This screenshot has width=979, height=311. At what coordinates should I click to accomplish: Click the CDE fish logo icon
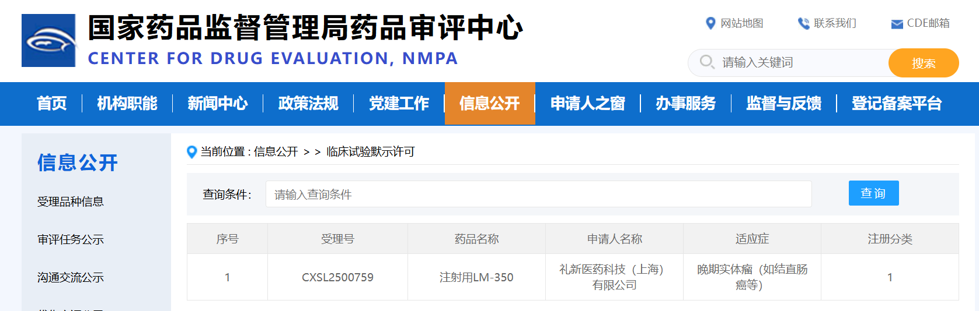tap(48, 41)
